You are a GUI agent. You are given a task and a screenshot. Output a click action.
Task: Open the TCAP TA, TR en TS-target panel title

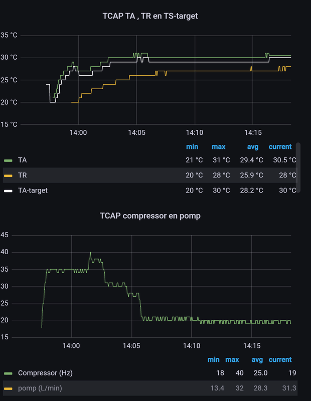tap(150, 16)
